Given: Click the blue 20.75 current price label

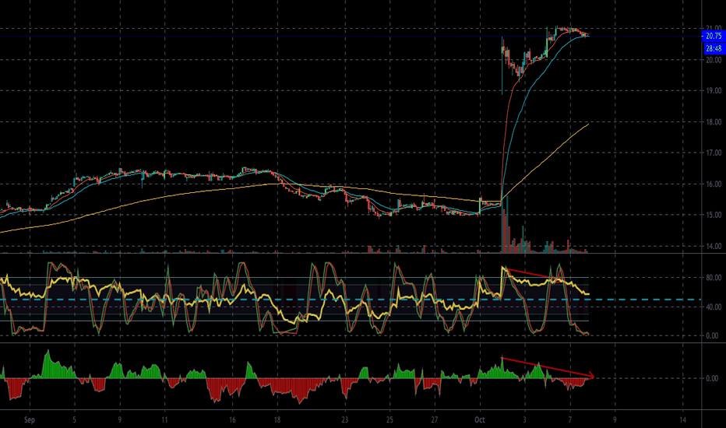Looking at the screenshot, I should (x=714, y=36).
